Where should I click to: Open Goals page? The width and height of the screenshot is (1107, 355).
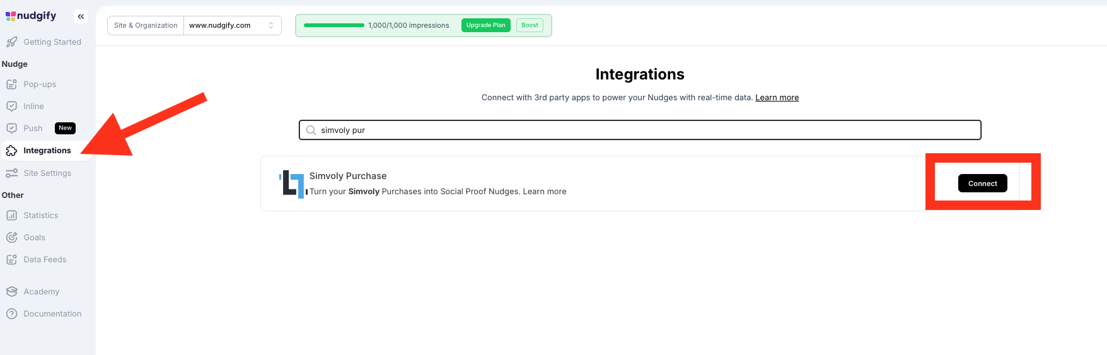pyautogui.click(x=34, y=238)
